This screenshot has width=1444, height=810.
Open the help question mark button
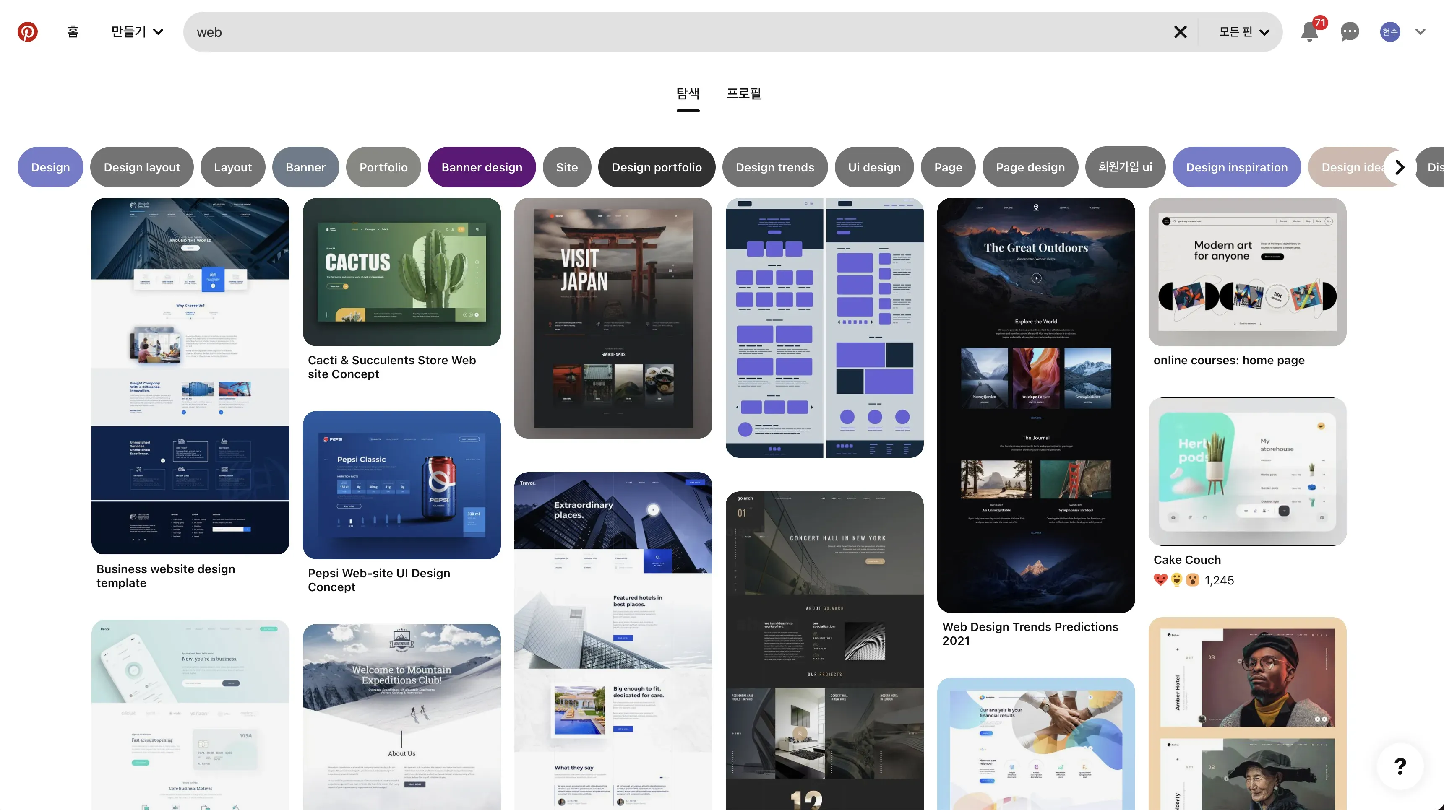pyautogui.click(x=1400, y=766)
